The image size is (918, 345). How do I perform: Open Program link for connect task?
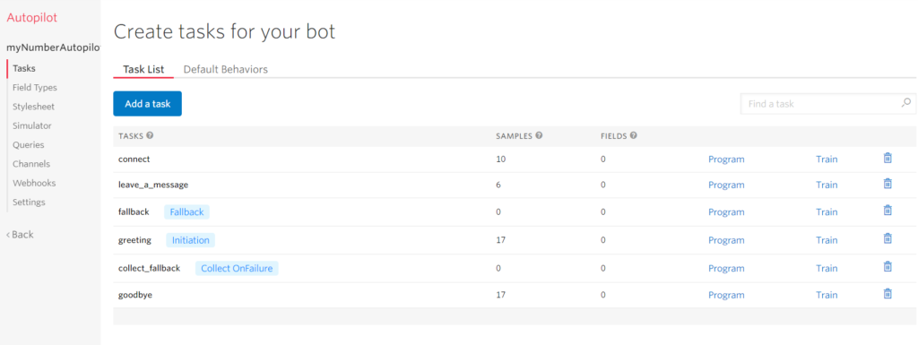pos(726,159)
